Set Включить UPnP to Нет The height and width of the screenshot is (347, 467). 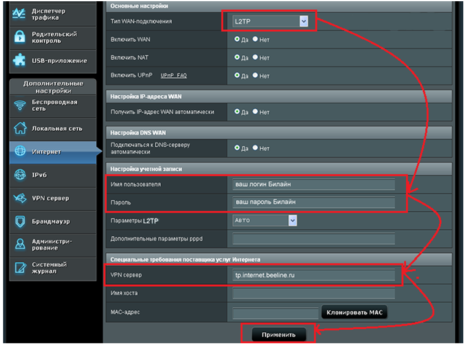click(255, 76)
